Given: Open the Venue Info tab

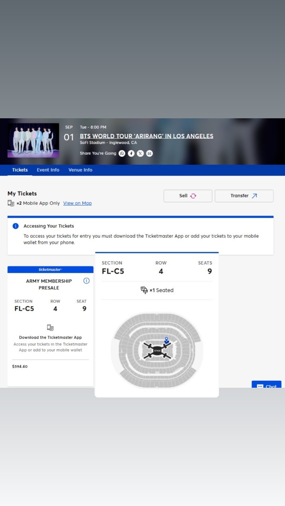Looking at the screenshot, I should tap(80, 170).
